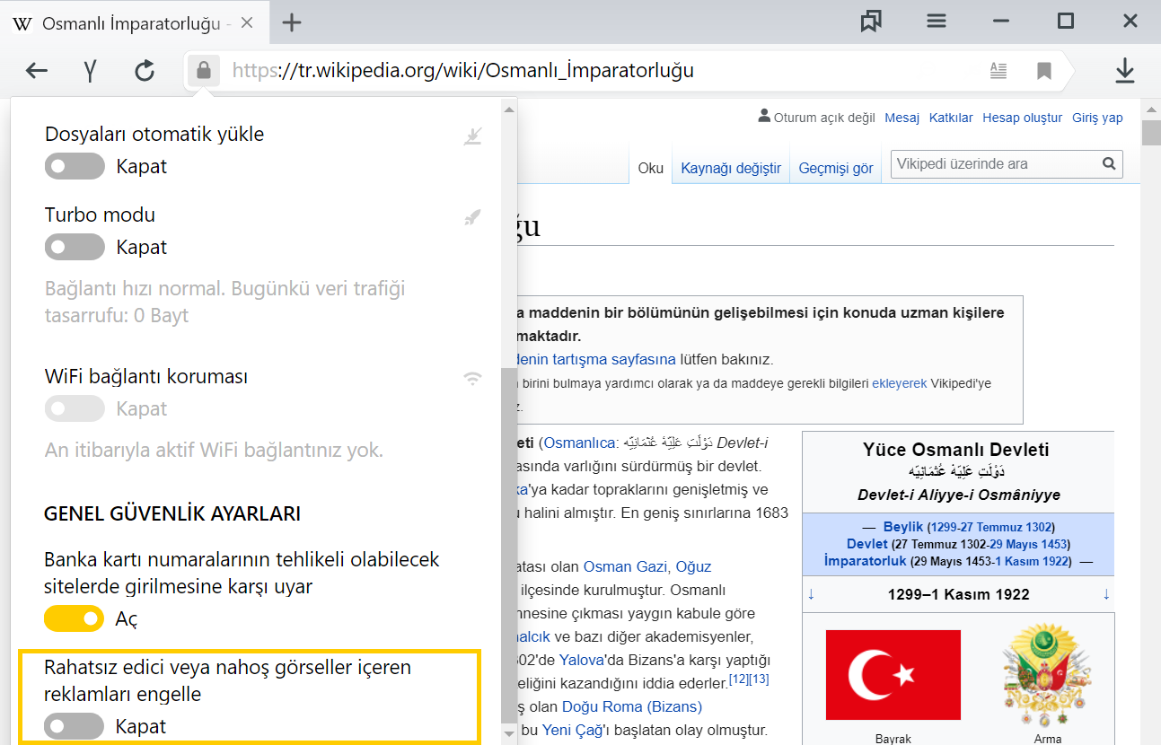
Task: Bookmark this page using bookmark icon
Action: (x=1044, y=70)
